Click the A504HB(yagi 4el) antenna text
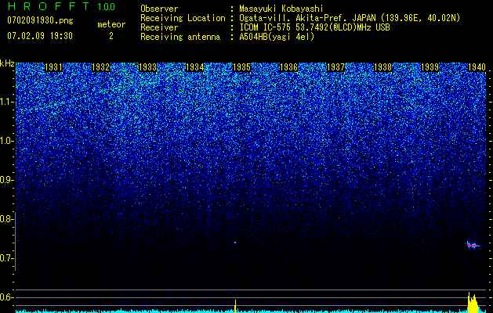Image resolution: width=493 pixels, height=313 pixels. (277, 37)
